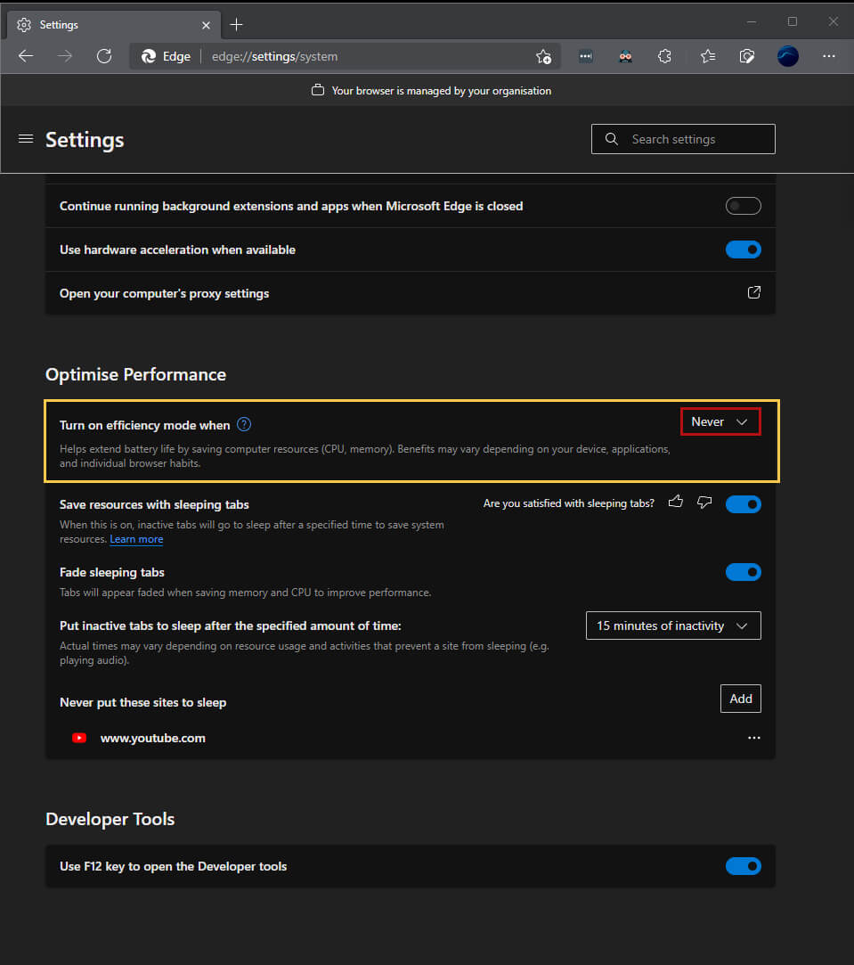The height and width of the screenshot is (965, 854).
Task: Toggle continue running background extensions switch
Action: tap(744, 206)
